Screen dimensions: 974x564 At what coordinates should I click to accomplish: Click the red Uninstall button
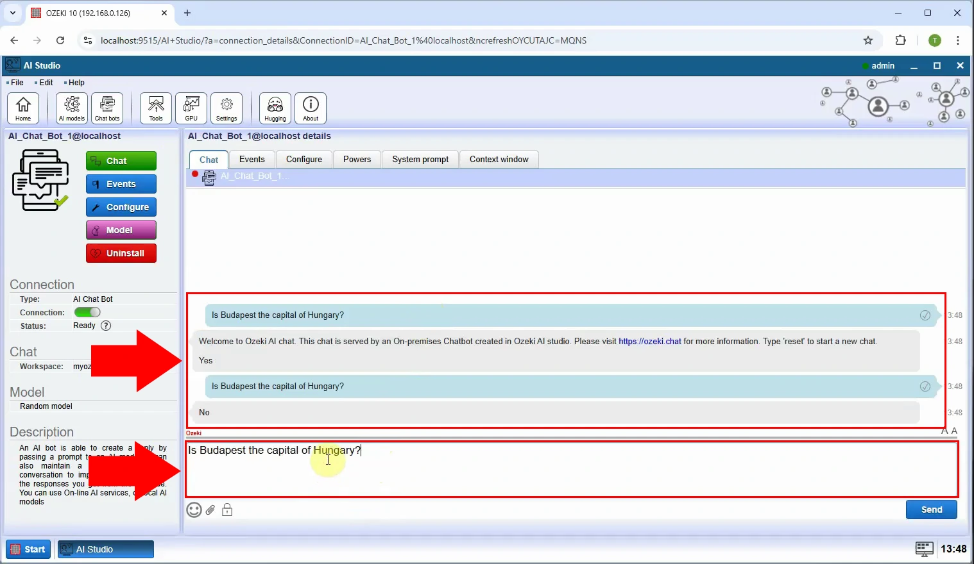(121, 253)
